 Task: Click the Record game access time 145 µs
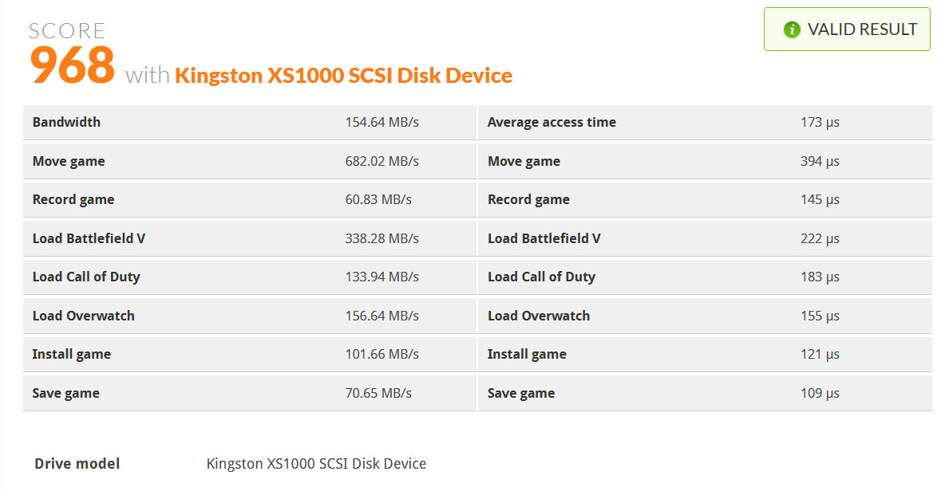[820, 200]
